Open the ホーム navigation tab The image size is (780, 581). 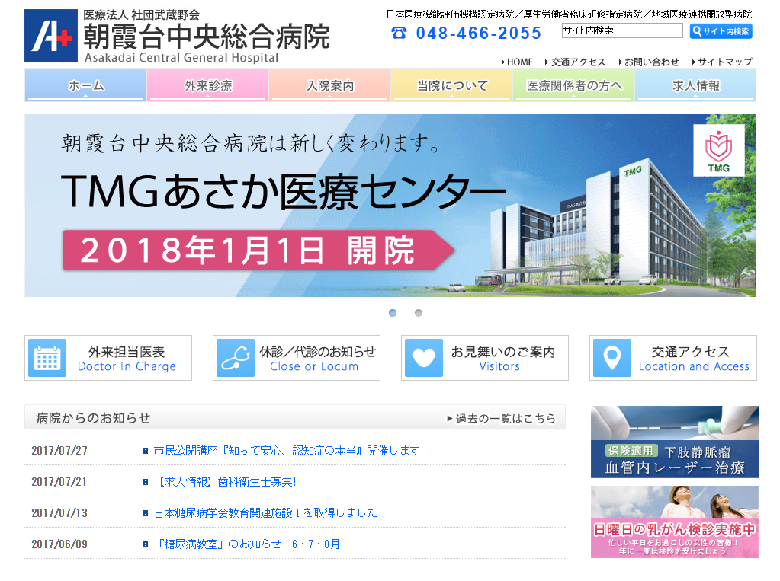(85, 85)
